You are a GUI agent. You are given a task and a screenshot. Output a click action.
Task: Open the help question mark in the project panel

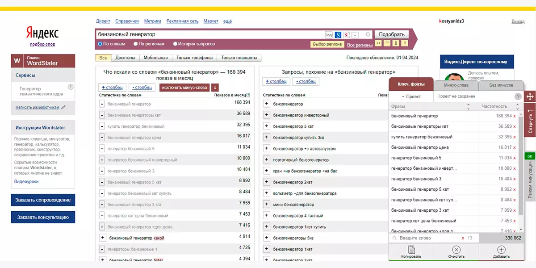coord(518,96)
